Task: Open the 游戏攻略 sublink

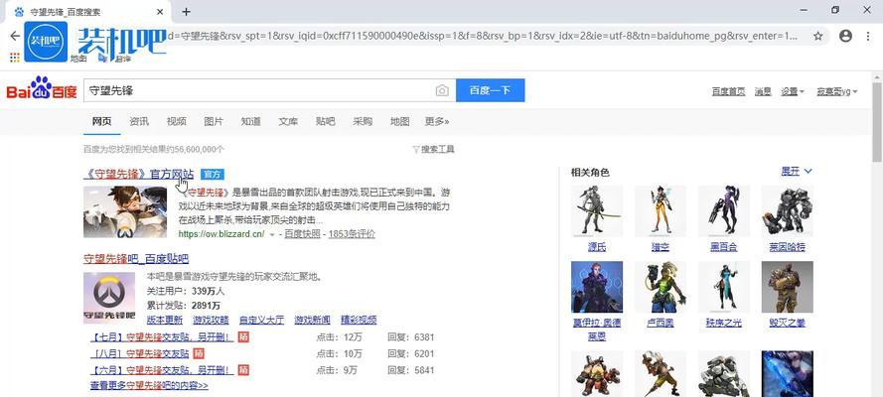Action: click(211, 320)
